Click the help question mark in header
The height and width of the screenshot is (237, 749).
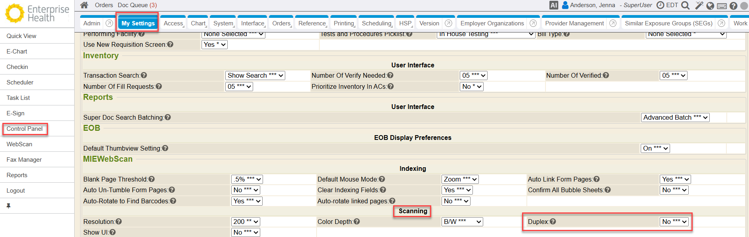[734, 6]
